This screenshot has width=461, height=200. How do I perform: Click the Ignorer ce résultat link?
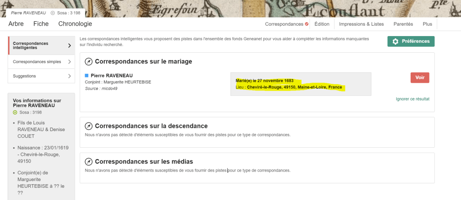[x=412, y=99]
